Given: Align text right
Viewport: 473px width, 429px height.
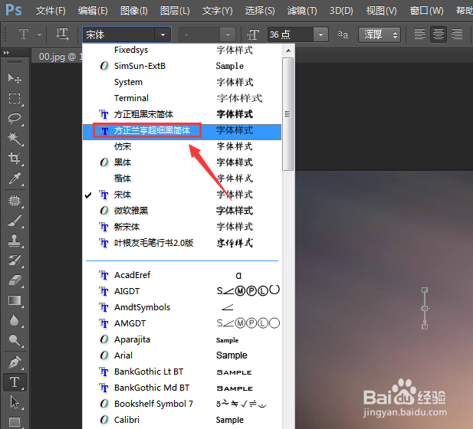Looking at the screenshot, I should point(457,34).
